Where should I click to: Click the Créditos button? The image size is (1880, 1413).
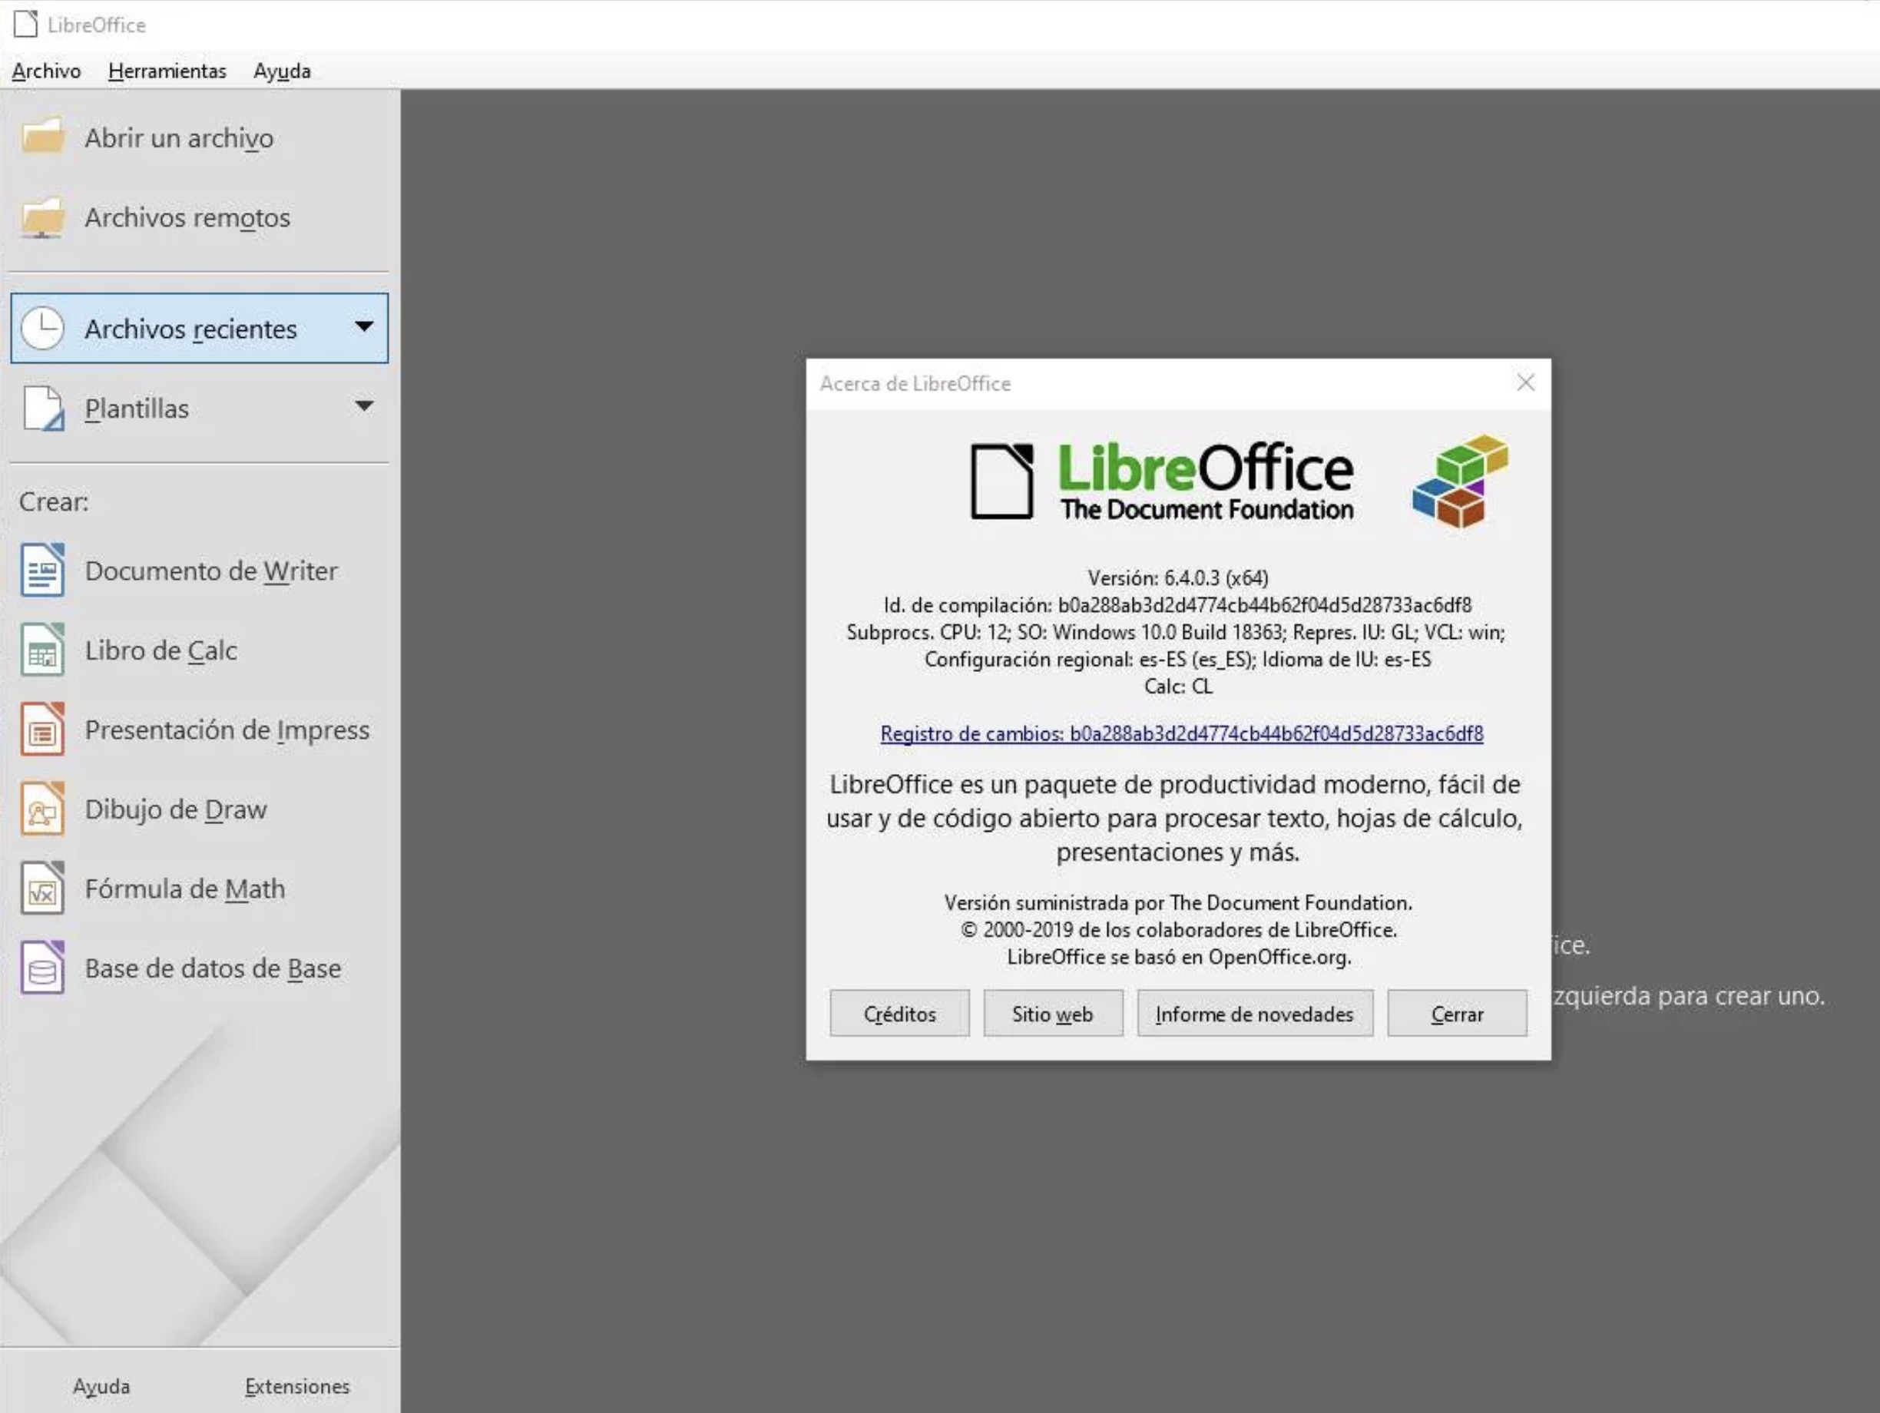[x=899, y=1013]
